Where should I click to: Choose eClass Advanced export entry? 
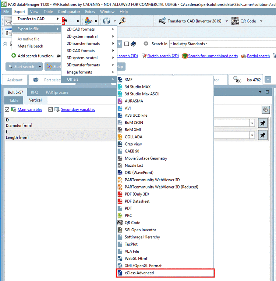165,273
